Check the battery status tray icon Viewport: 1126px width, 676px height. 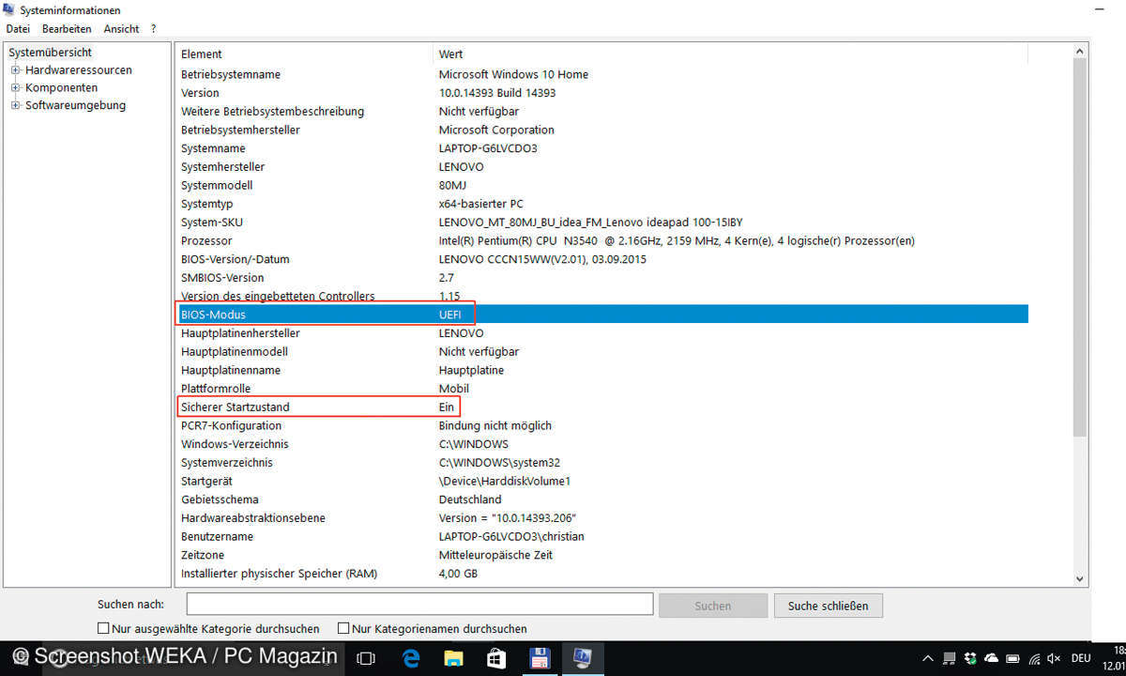(x=1012, y=658)
